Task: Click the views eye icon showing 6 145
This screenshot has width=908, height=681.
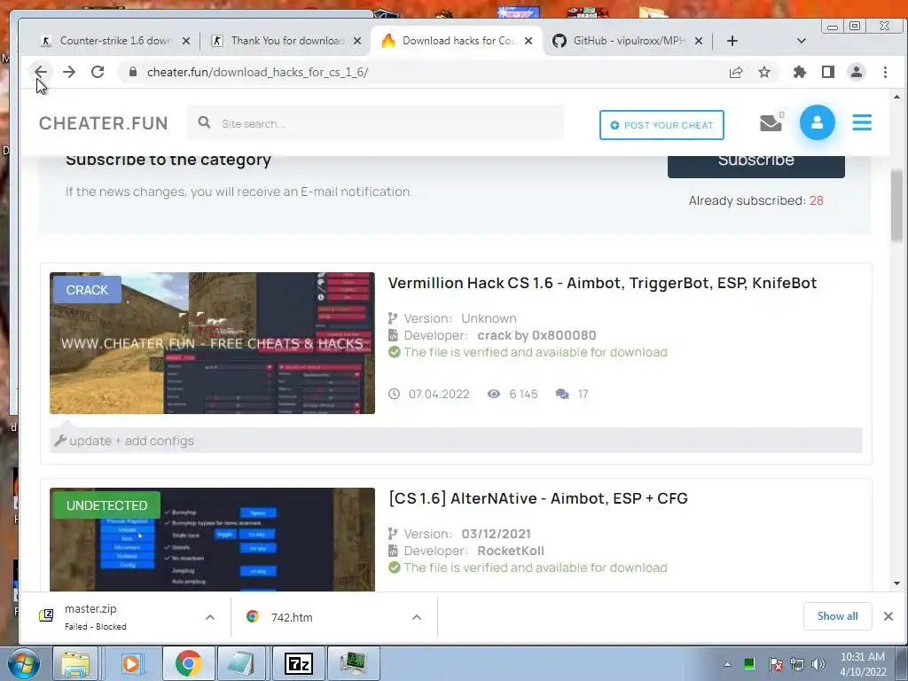Action: click(x=493, y=394)
